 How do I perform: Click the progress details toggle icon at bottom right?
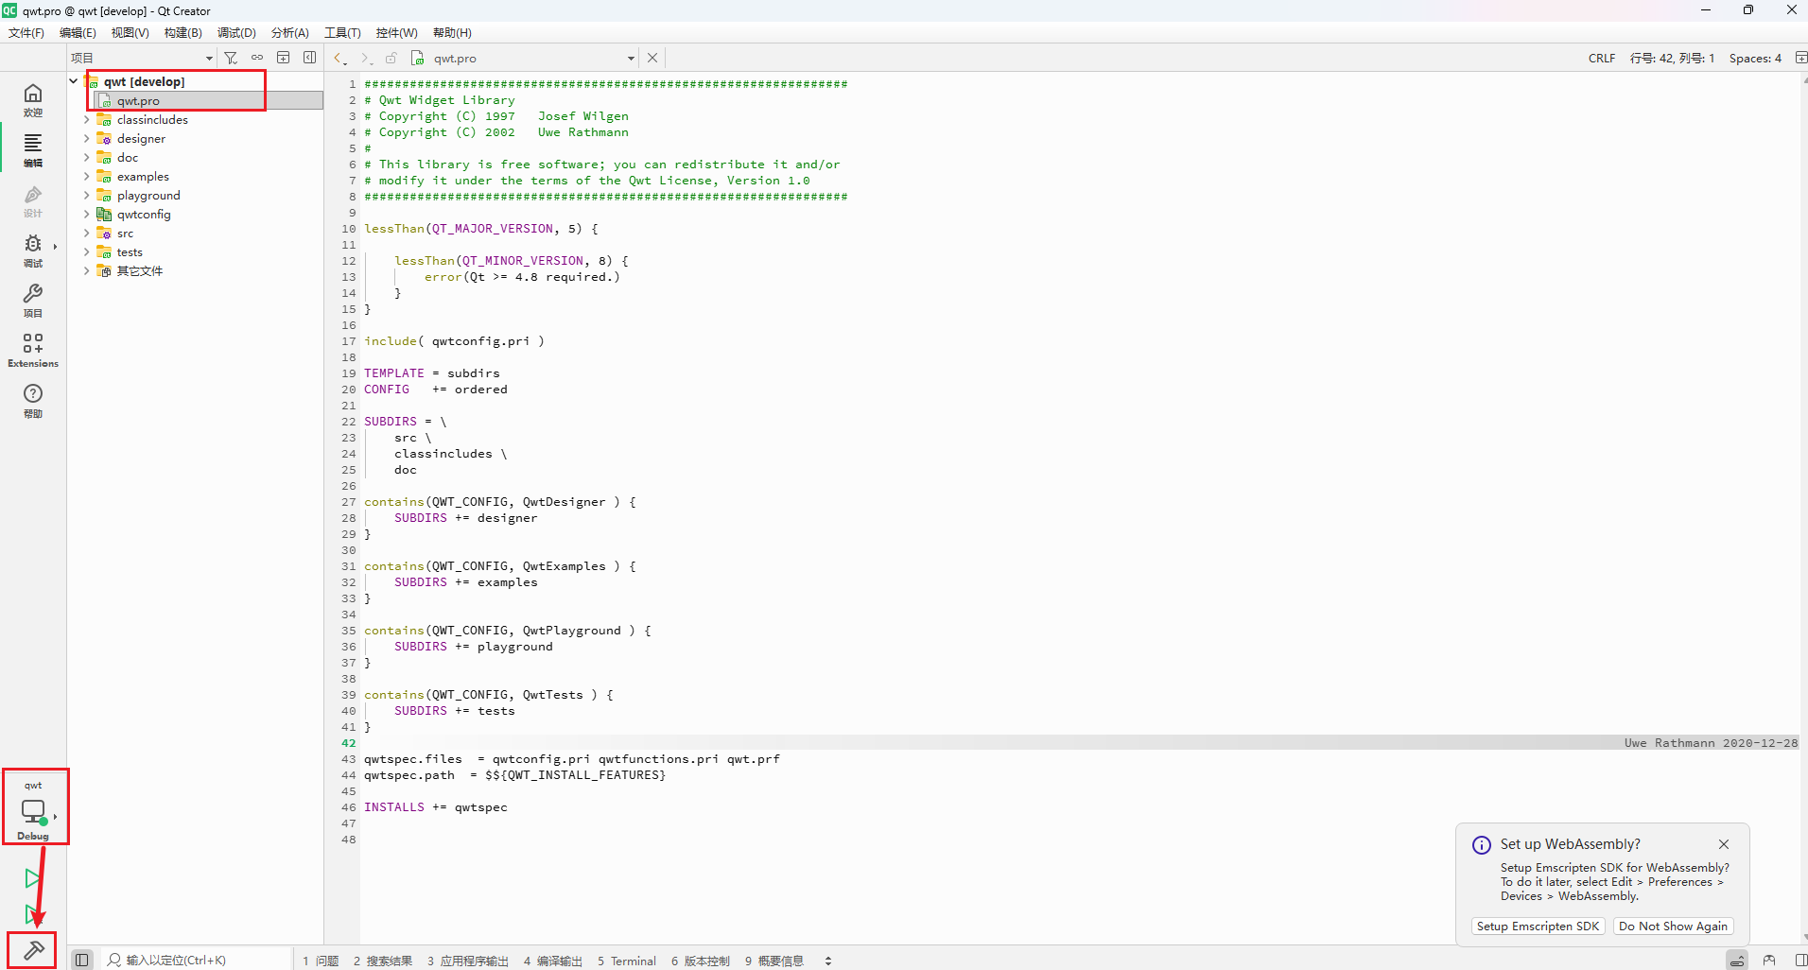[x=1738, y=960]
